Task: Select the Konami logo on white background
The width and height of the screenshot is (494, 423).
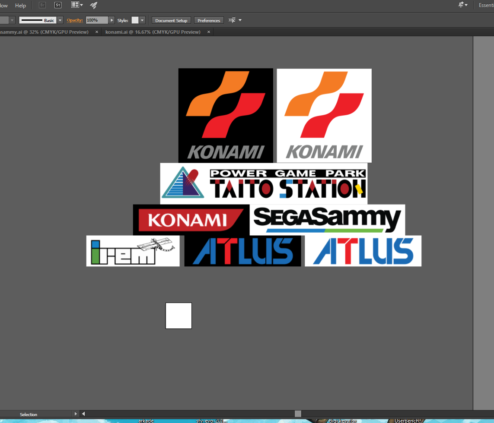Action: pos(324,116)
